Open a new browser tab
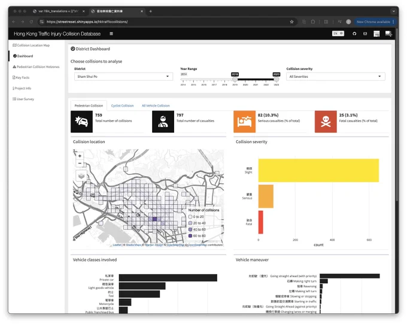The image size is (407, 324). point(151,11)
